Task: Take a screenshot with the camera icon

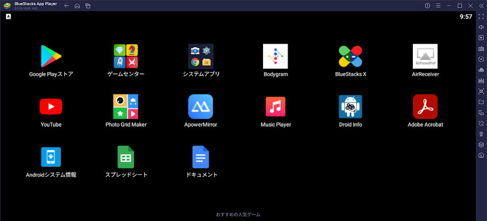Action: [481, 91]
